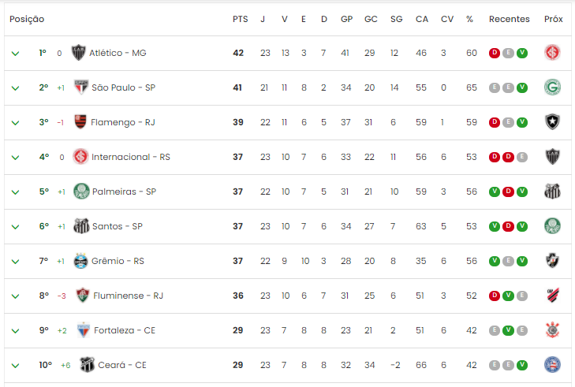Click the São Paulo team crest

[80, 87]
